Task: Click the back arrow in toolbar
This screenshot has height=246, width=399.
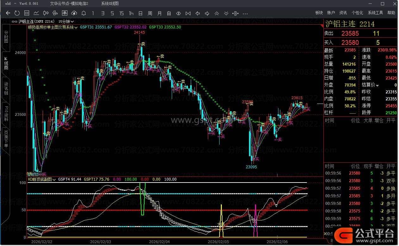Action: tap(8, 13)
